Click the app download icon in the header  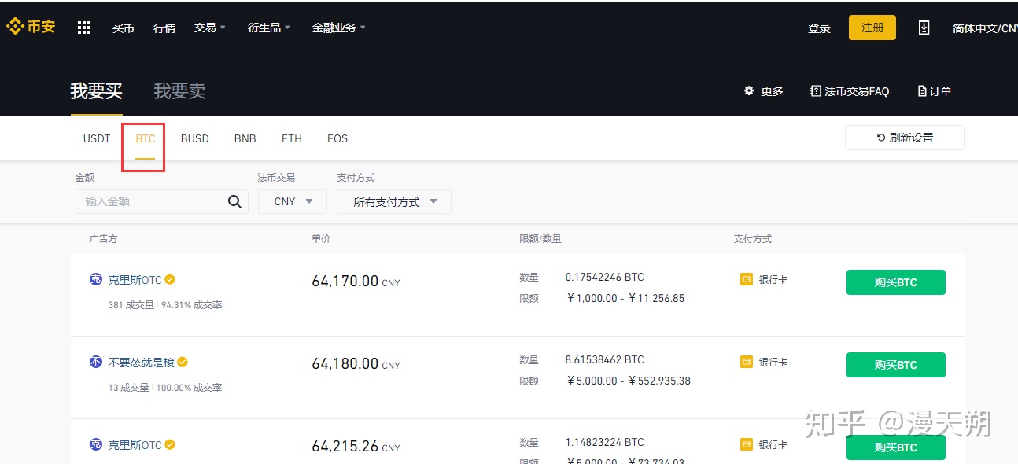(923, 27)
